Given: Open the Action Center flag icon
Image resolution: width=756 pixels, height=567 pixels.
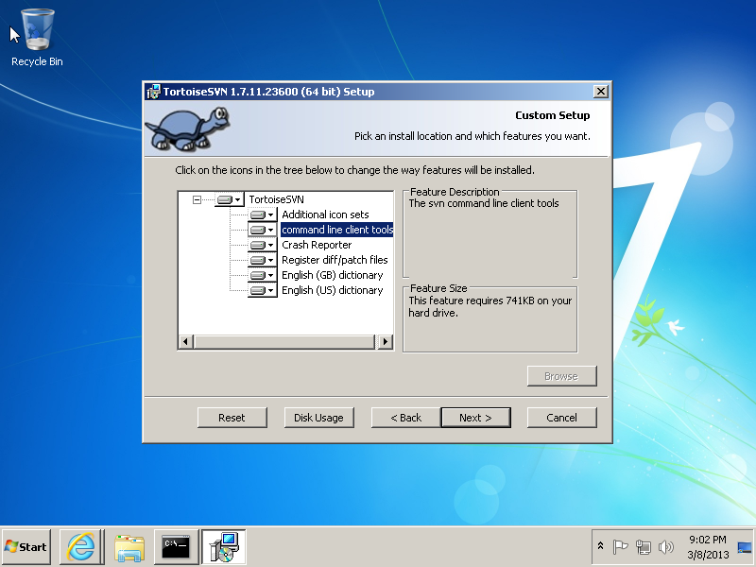Looking at the screenshot, I should [x=620, y=546].
